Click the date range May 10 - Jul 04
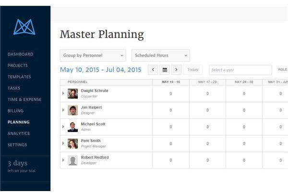The image size is (288, 193). point(101,70)
